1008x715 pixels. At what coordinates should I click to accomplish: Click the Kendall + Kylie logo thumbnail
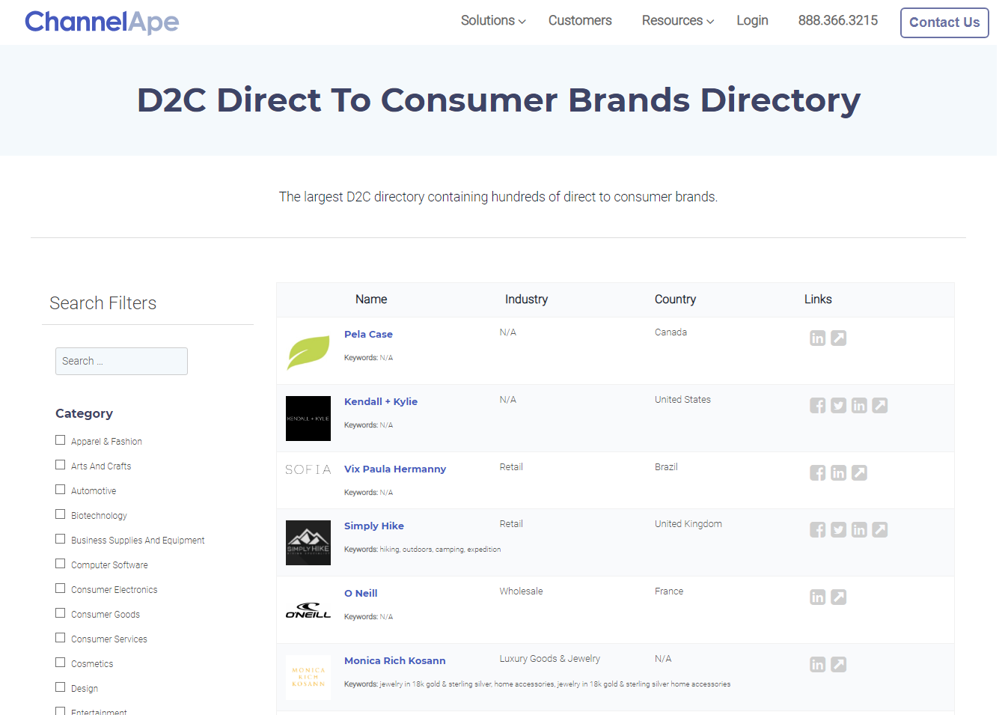pyautogui.click(x=308, y=419)
